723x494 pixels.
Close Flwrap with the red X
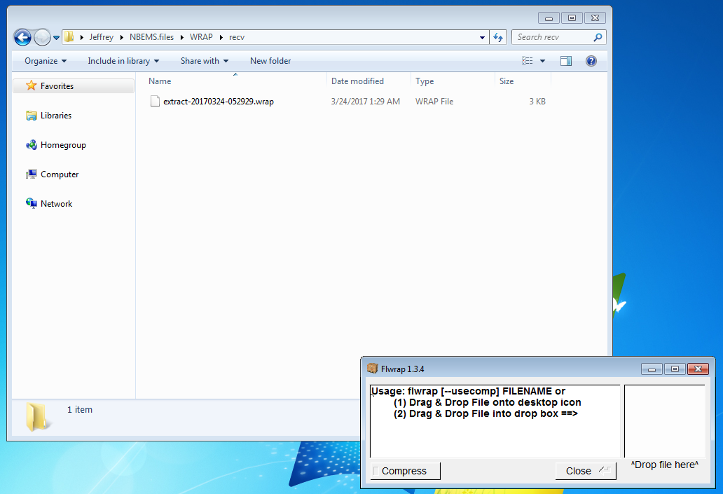[x=698, y=369]
